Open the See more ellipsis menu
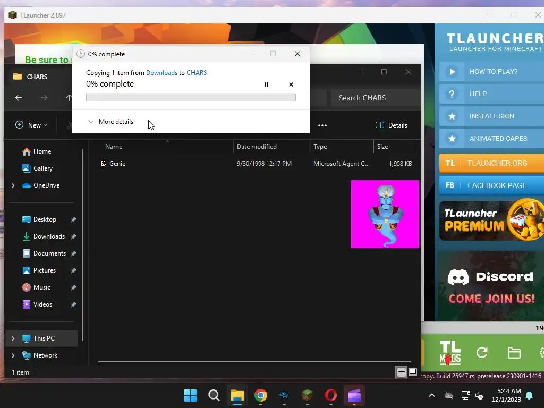 click(x=322, y=125)
